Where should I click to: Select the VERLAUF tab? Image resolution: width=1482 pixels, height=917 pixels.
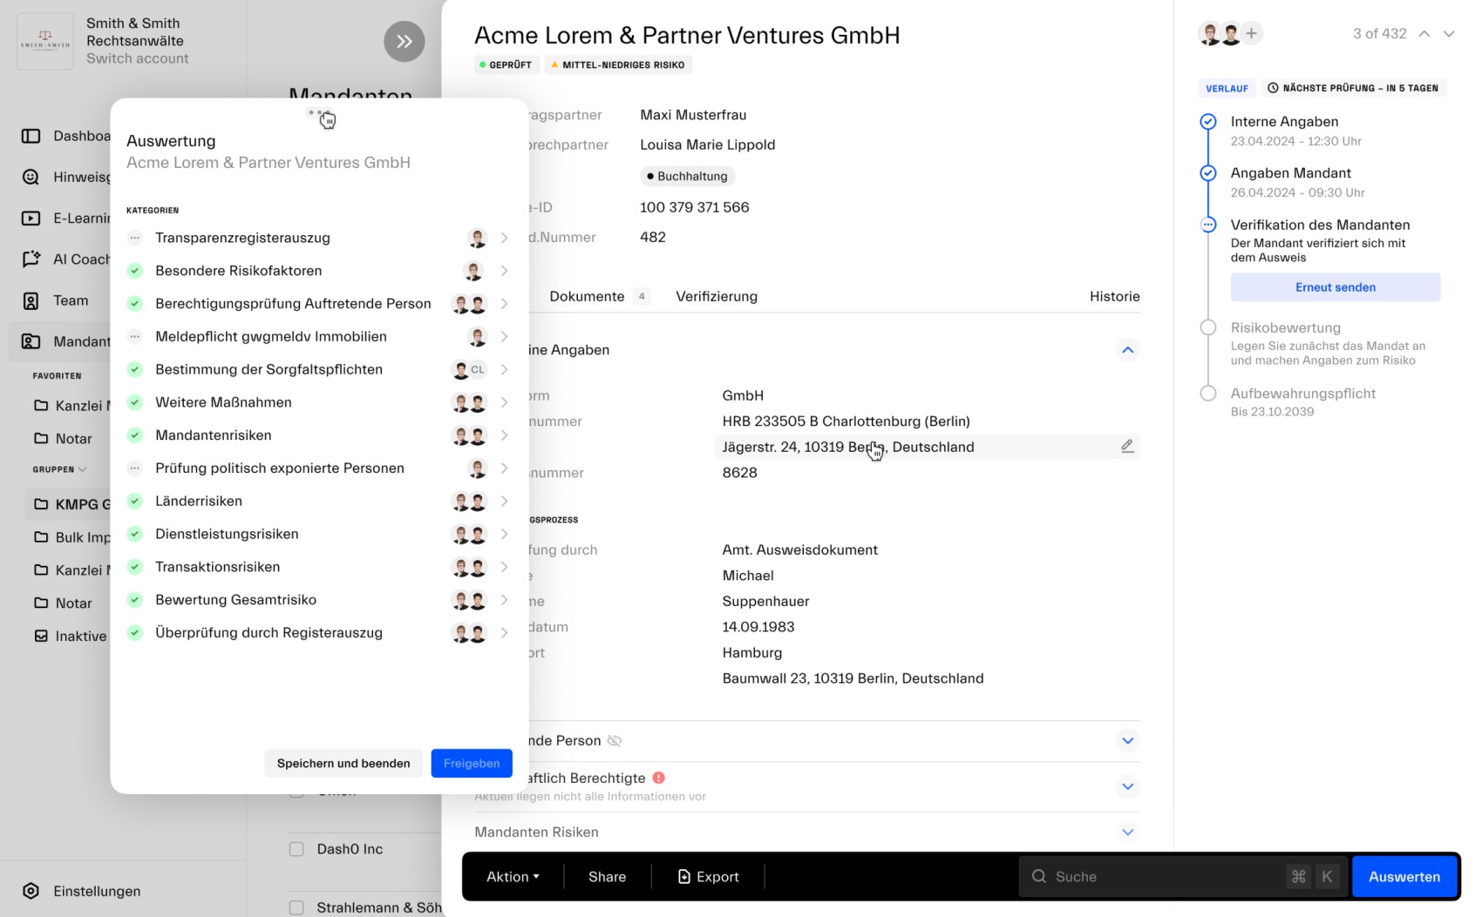click(1227, 88)
